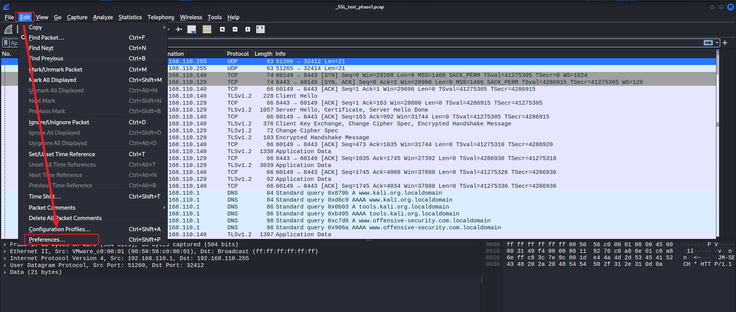Open the Wireless menu
The height and width of the screenshot is (312, 736).
tap(191, 17)
